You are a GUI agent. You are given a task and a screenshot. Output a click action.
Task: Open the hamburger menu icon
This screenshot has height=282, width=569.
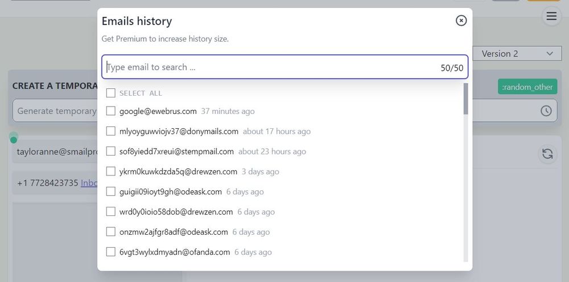click(x=551, y=17)
